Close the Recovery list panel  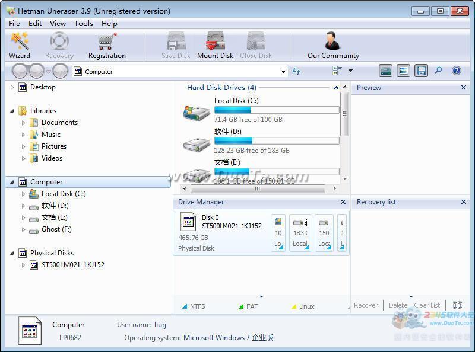(x=464, y=201)
